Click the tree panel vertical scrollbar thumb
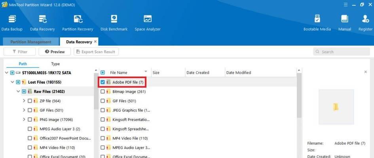 pos(96,91)
